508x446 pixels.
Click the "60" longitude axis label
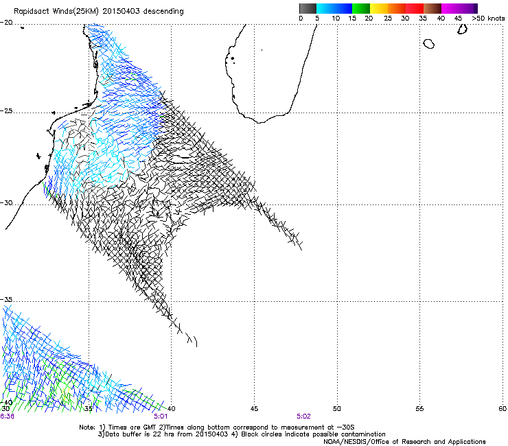503,409
